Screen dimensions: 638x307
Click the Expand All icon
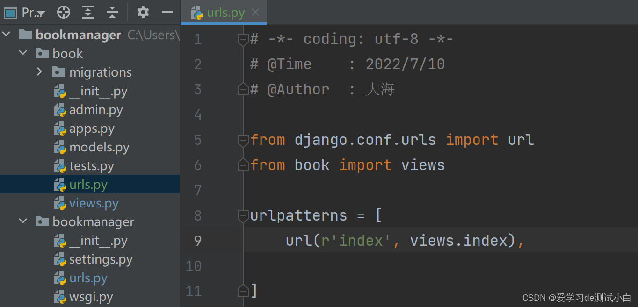[x=88, y=13]
